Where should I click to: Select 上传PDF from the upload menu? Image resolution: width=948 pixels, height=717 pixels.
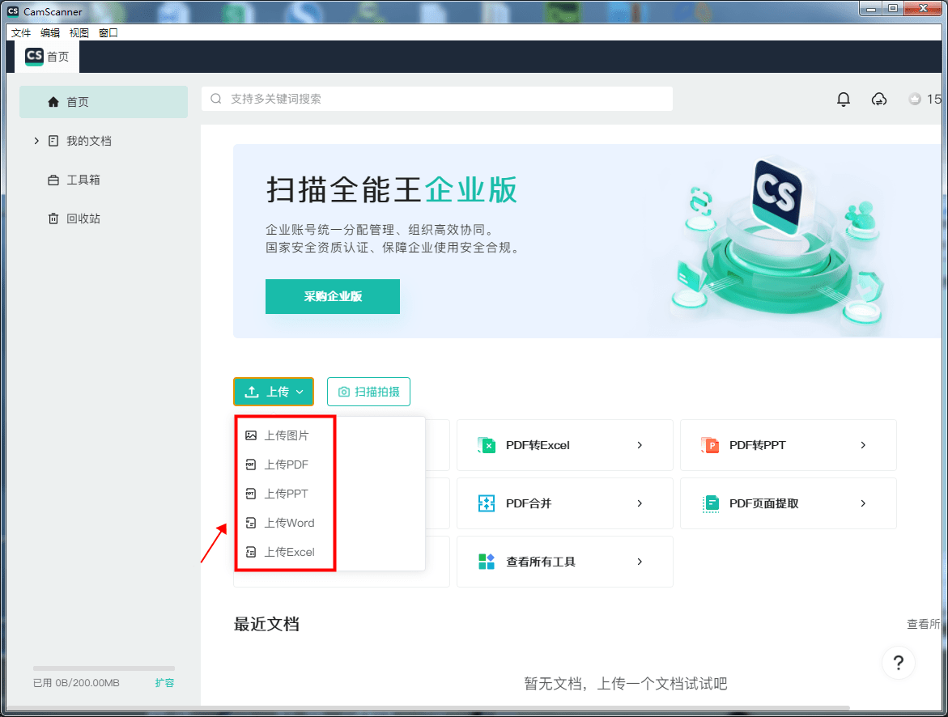(x=284, y=464)
